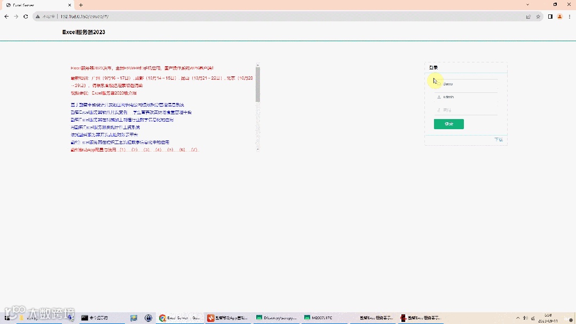Screen dimensions: 576x324
Task: Open the third blue news article link
Action: pyautogui.click(x=122, y=120)
